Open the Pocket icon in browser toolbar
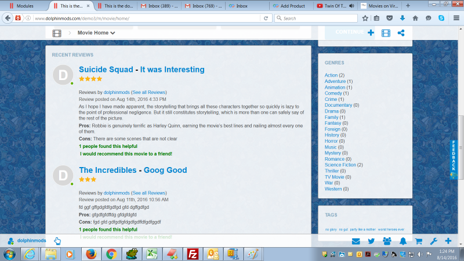This screenshot has height=261, width=464. 389,19
